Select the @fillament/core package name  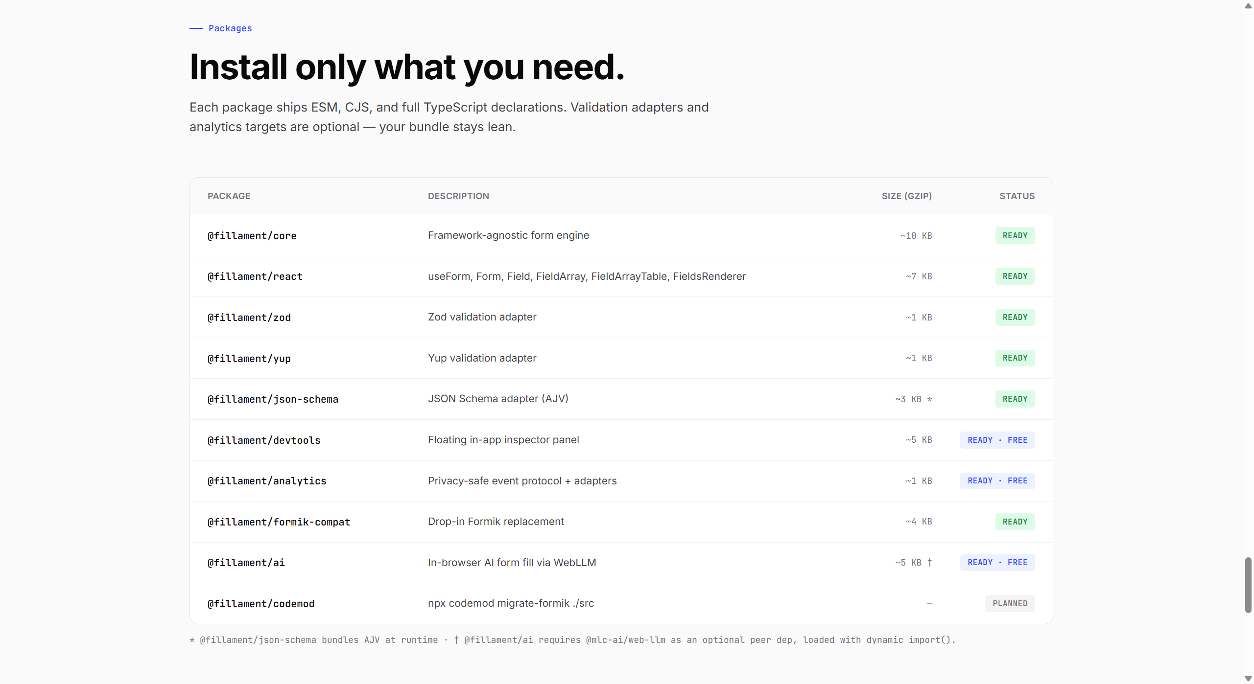(x=252, y=236)
